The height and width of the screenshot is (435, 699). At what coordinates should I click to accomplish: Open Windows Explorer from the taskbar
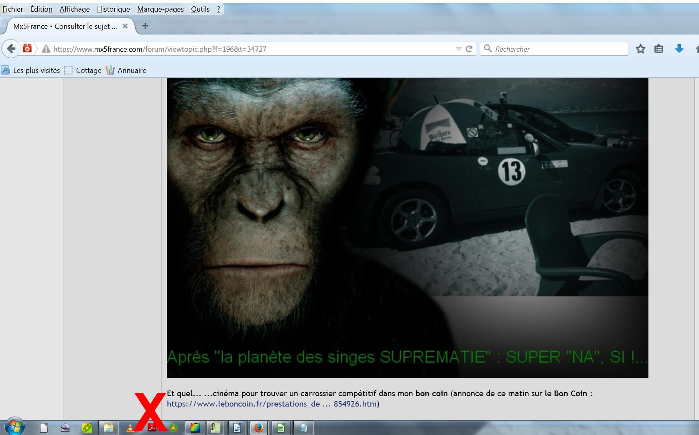108,428
